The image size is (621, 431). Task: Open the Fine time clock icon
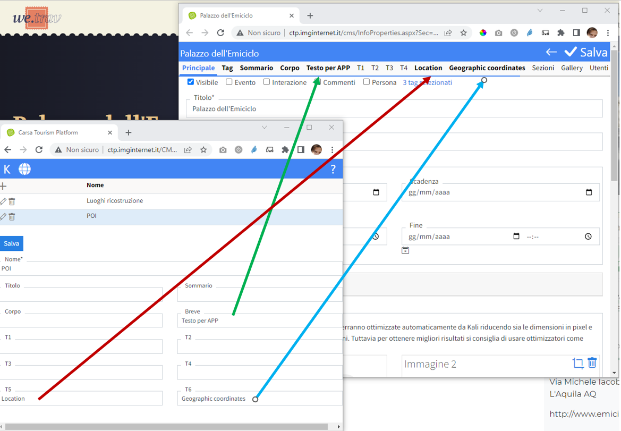[588, 236]
